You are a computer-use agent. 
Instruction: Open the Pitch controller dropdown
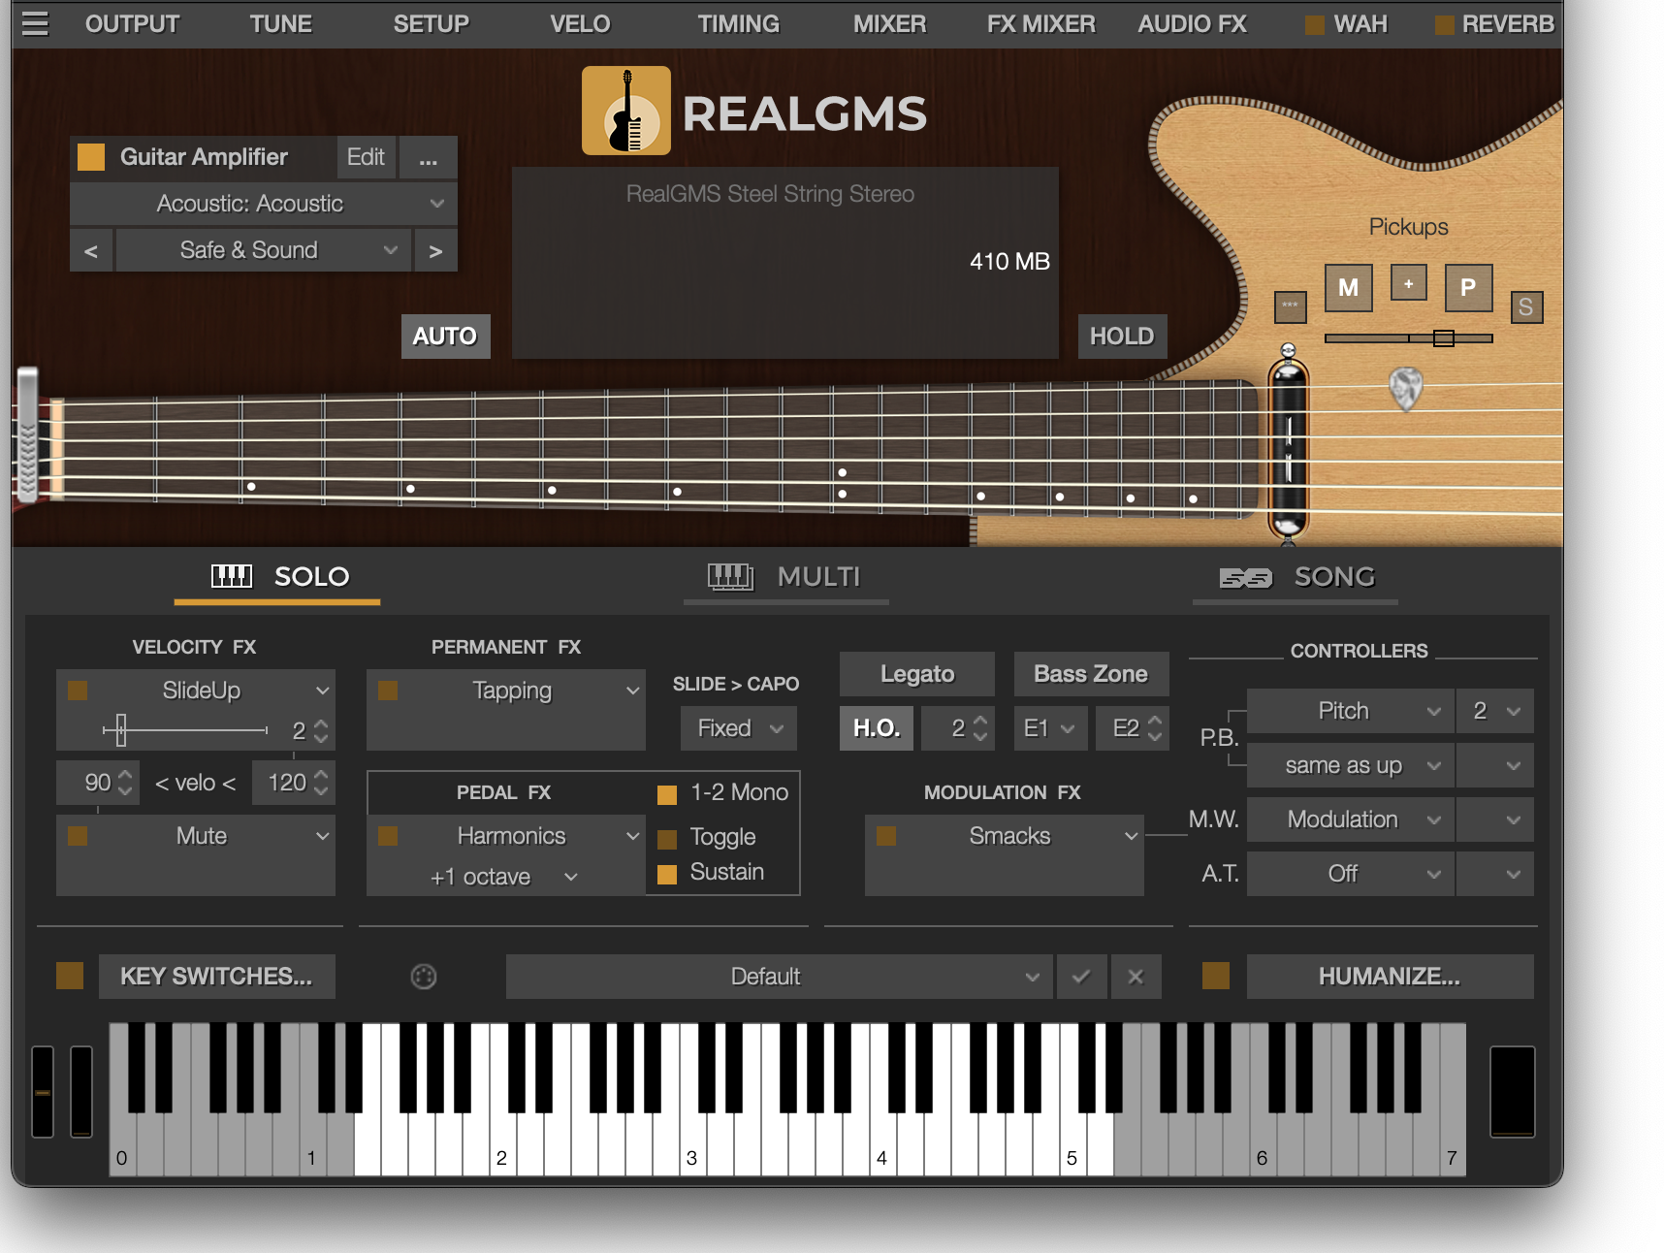tap(1350, 711)
